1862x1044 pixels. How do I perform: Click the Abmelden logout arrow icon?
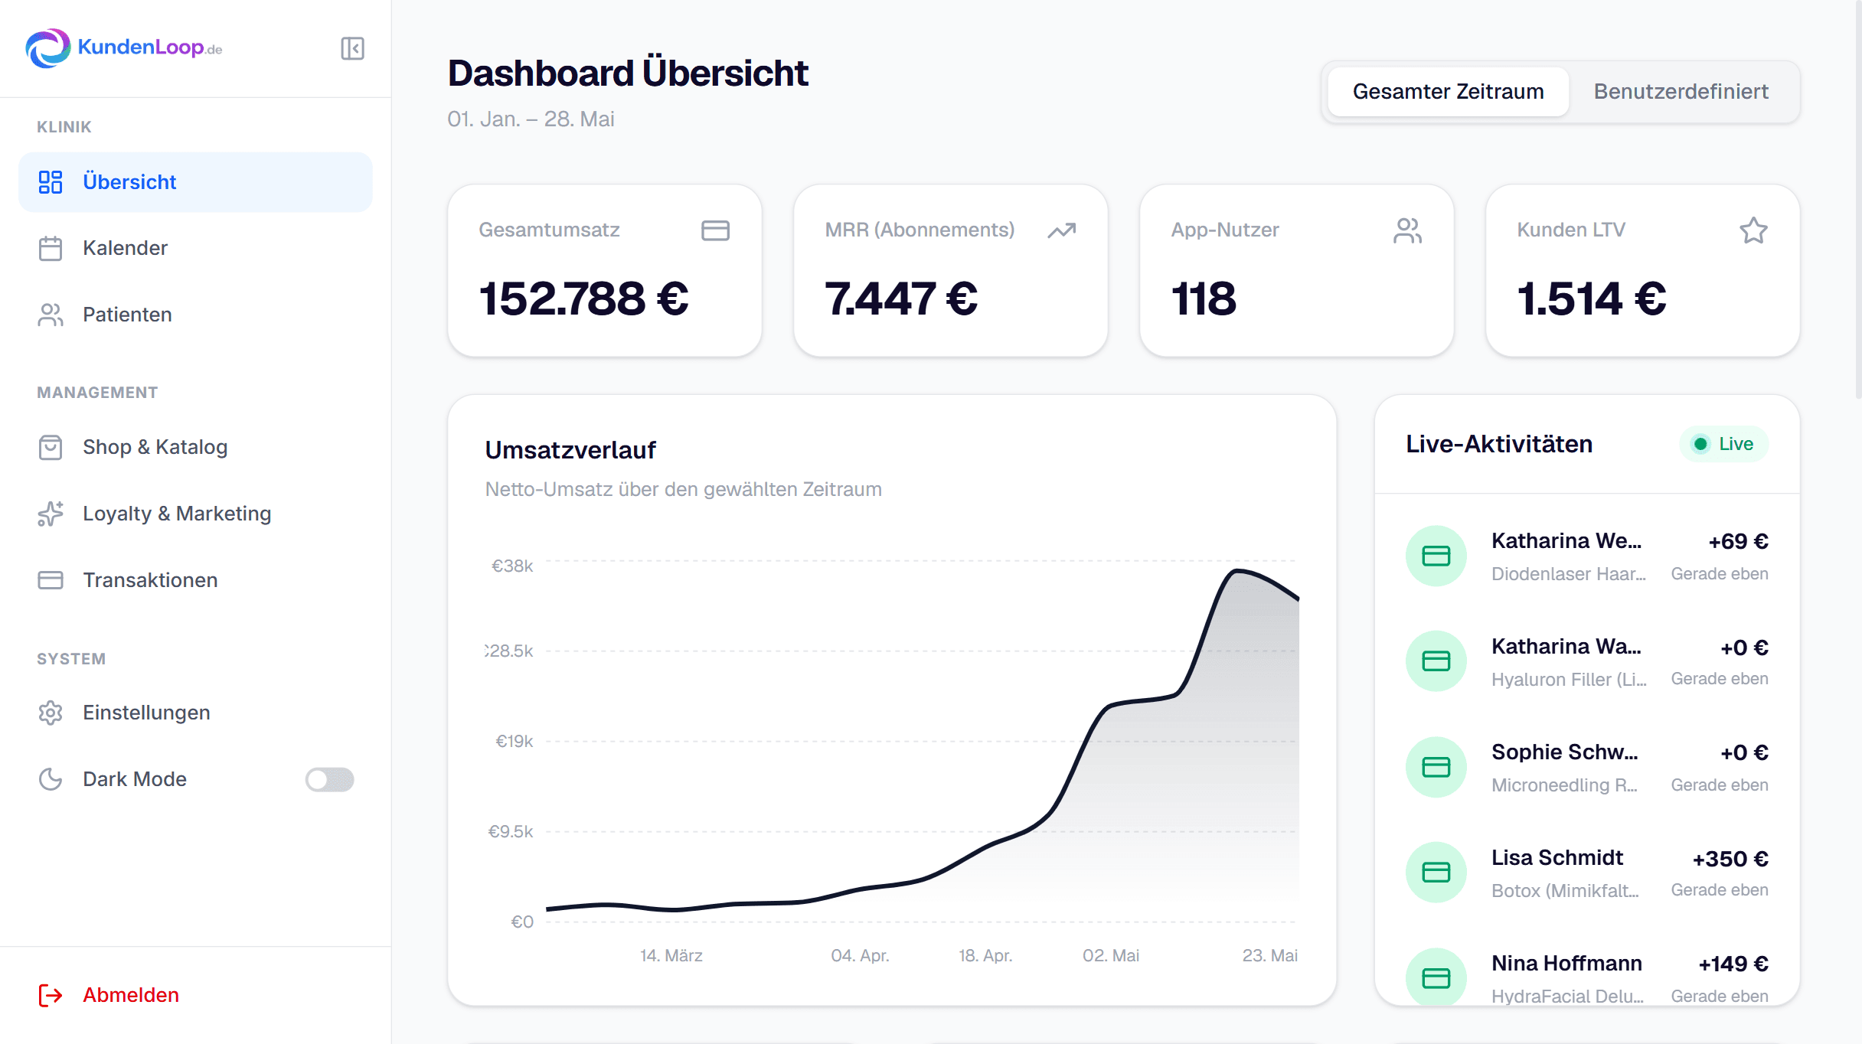51,995
